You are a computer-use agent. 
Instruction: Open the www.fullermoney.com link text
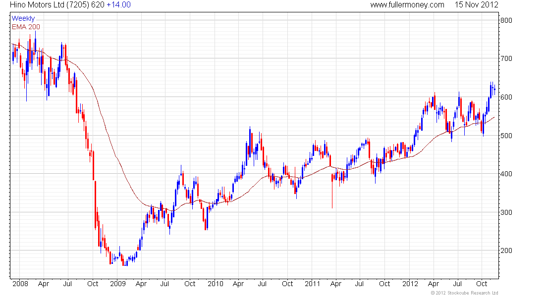pos(407,5)
